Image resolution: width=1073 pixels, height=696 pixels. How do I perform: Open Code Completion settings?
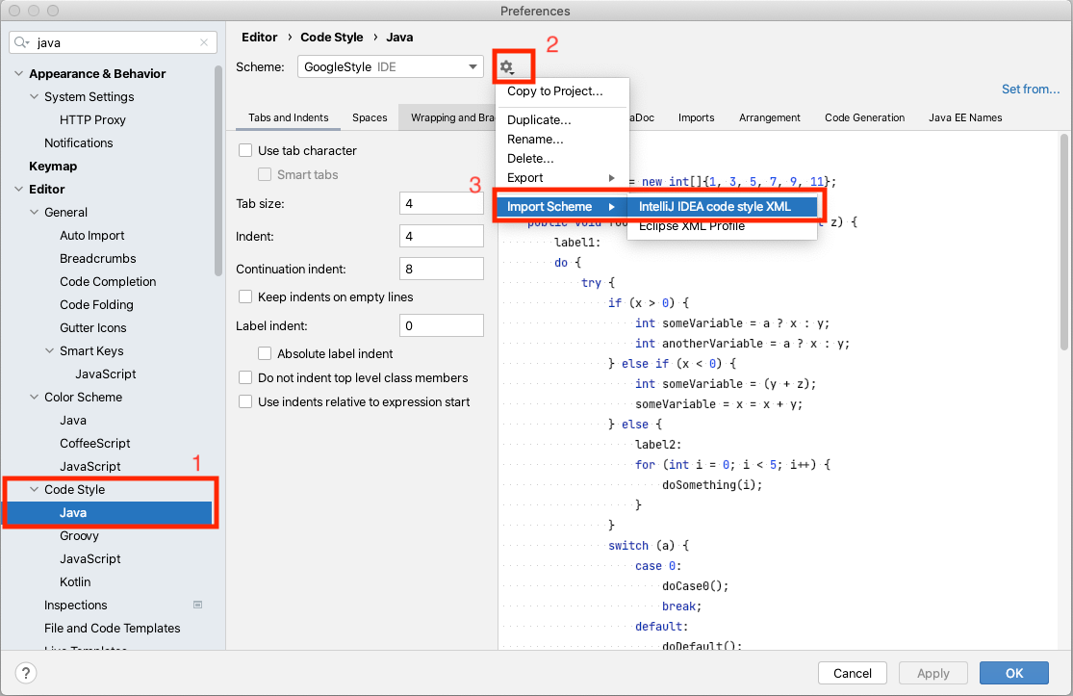tap(108, 282)
